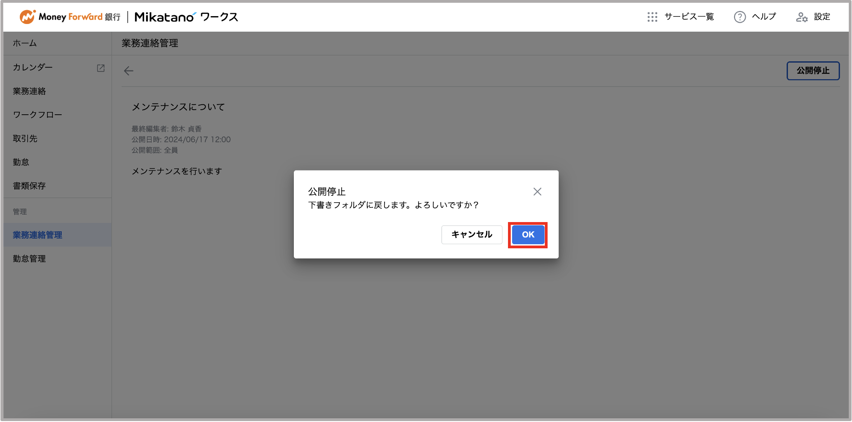Click 下書きフォルダに戻します dialog message
The width and height of the screenshot is (852, 422).
coord(393,205)
